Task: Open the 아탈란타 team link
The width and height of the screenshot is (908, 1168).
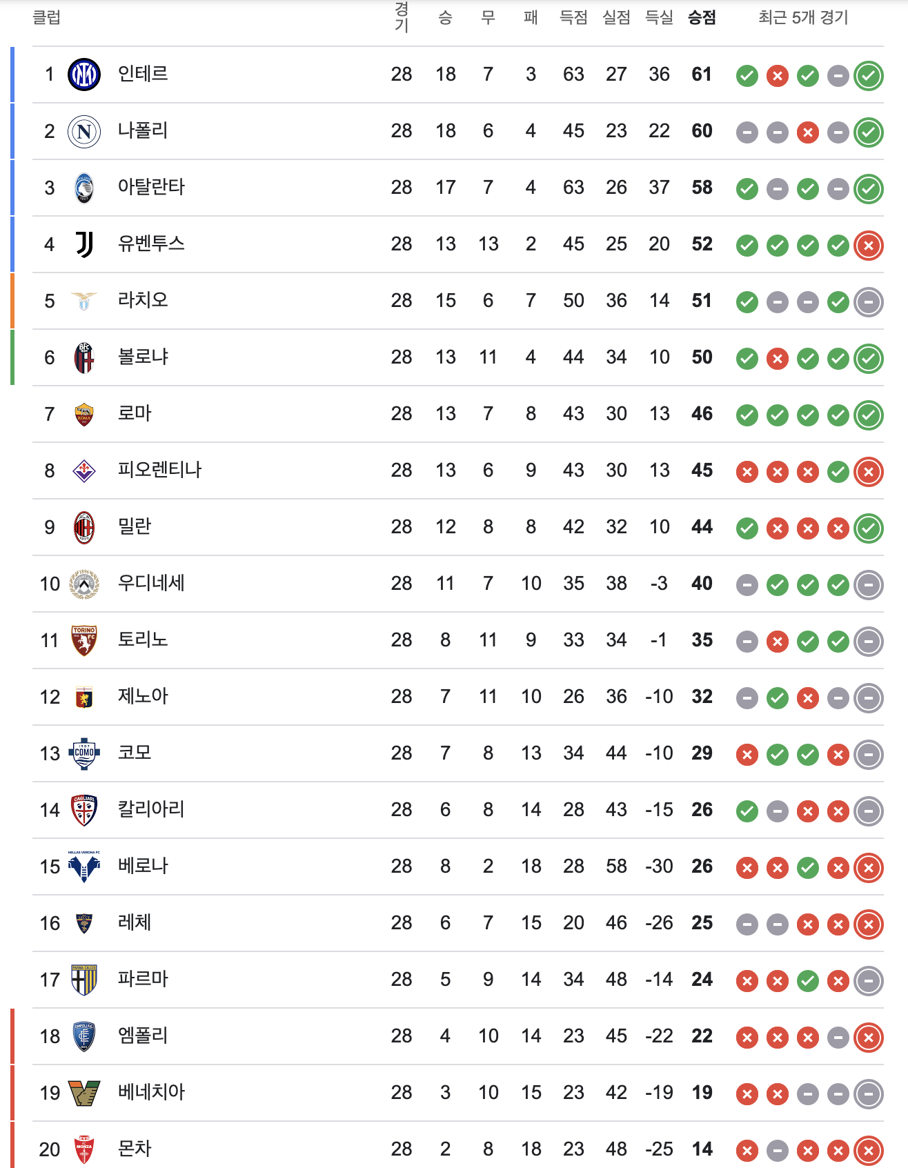Action: (x=151, y=187)
